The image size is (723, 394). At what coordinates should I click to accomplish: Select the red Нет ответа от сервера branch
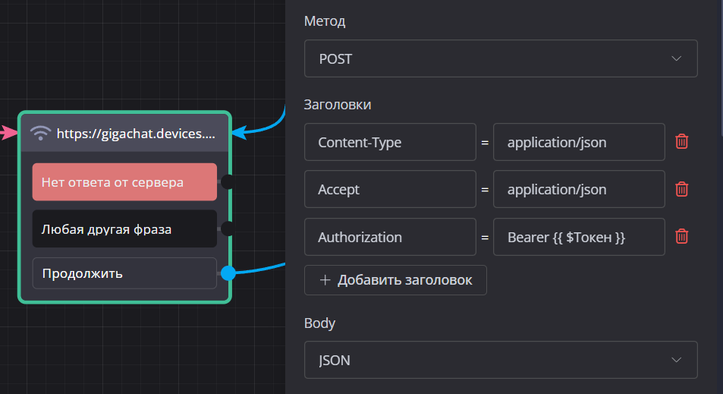[x=124, y=181]
